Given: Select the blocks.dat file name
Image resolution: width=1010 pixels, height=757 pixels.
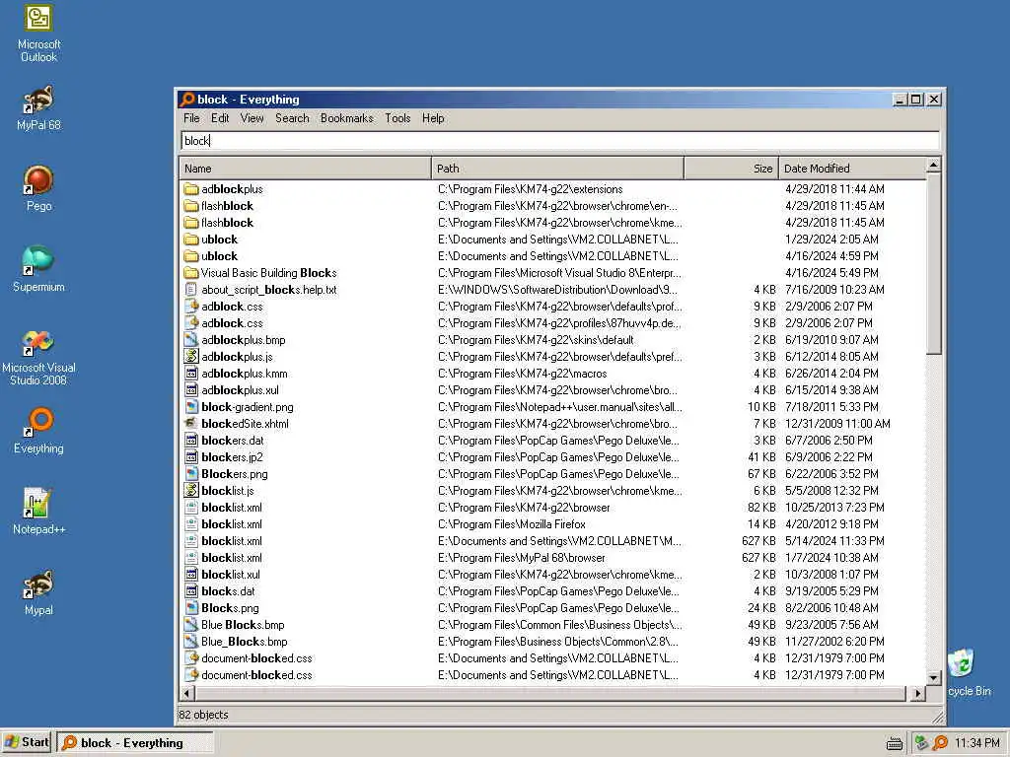Looking at the screenshot, I should point(228,591).
